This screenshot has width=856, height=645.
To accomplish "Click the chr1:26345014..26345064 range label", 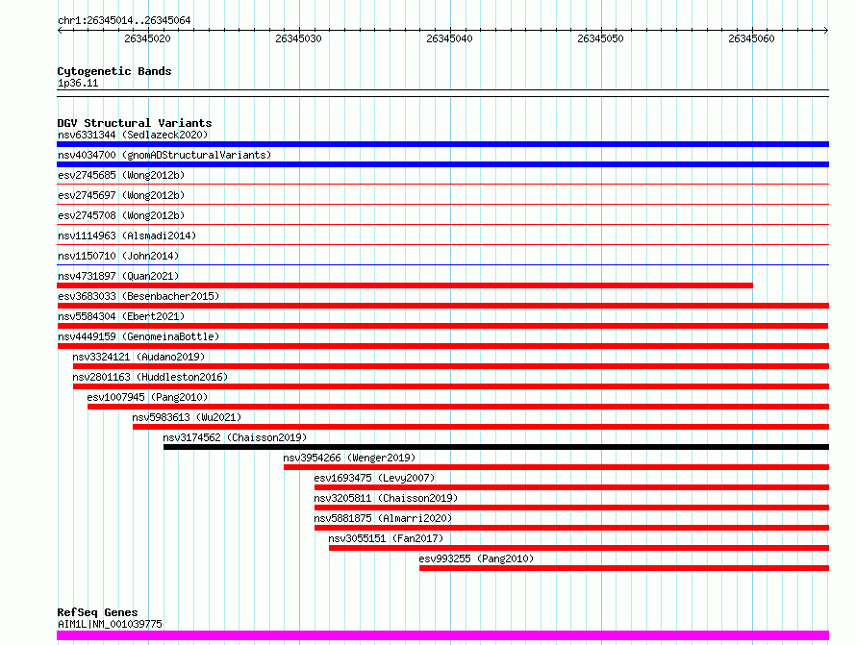I will pos(124,21).
